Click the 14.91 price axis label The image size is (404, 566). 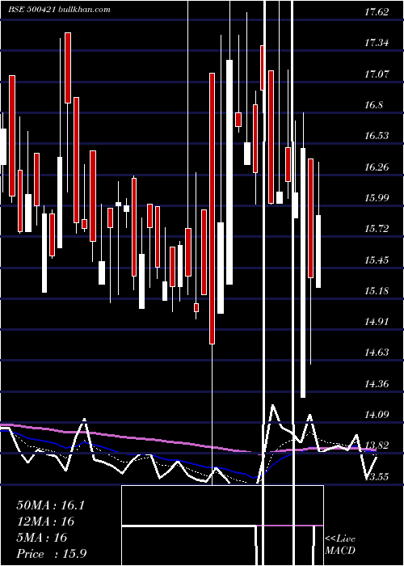(377, 321)
